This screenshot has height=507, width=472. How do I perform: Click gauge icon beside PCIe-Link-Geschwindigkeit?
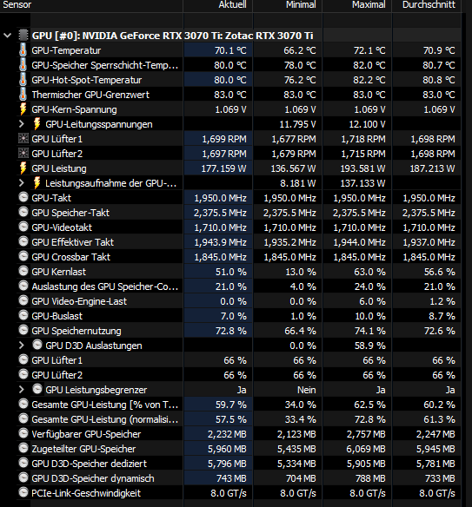coord(23,492)
